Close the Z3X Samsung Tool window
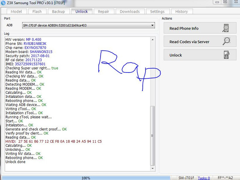Screen dimensions: 240x180 point(236,2)
